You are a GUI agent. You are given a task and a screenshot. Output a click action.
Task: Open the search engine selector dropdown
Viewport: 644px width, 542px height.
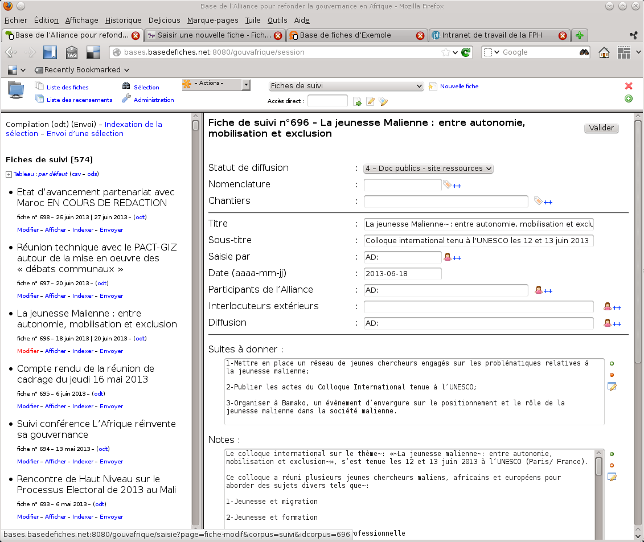click(x=491, y=52)
